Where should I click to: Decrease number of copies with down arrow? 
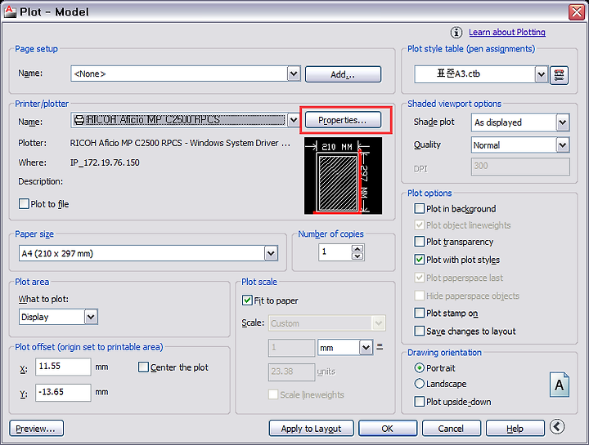[357, 256]
